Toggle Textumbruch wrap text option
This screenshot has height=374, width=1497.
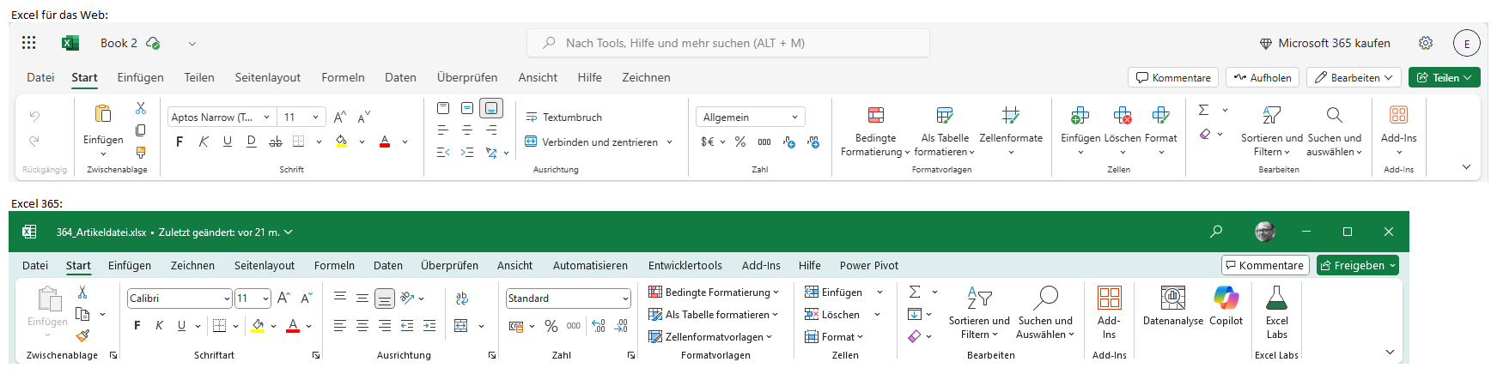(564, 118)
